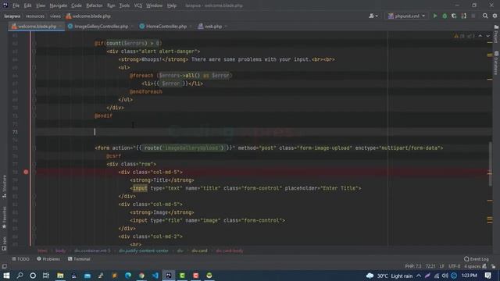Screen dimensions: 500x281
Task: Click the stop process square icon
Action: (473, 16)
